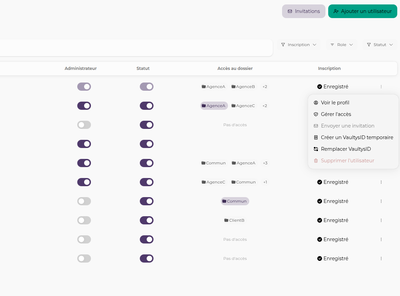The width and height of the screenshot is (400, 296).
Task: Toggle Administrateur switch in the ClientB row
Action: (84, 220)
